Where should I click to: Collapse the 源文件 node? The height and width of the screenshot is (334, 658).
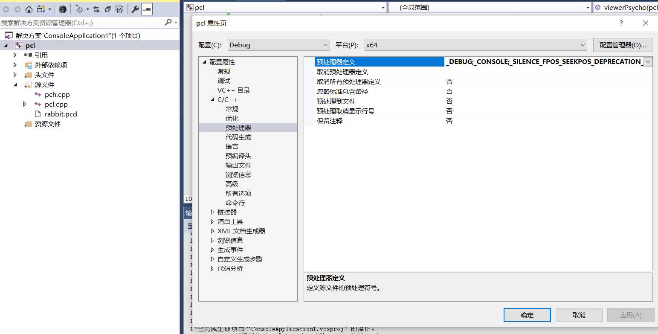(x=15, y=84)
